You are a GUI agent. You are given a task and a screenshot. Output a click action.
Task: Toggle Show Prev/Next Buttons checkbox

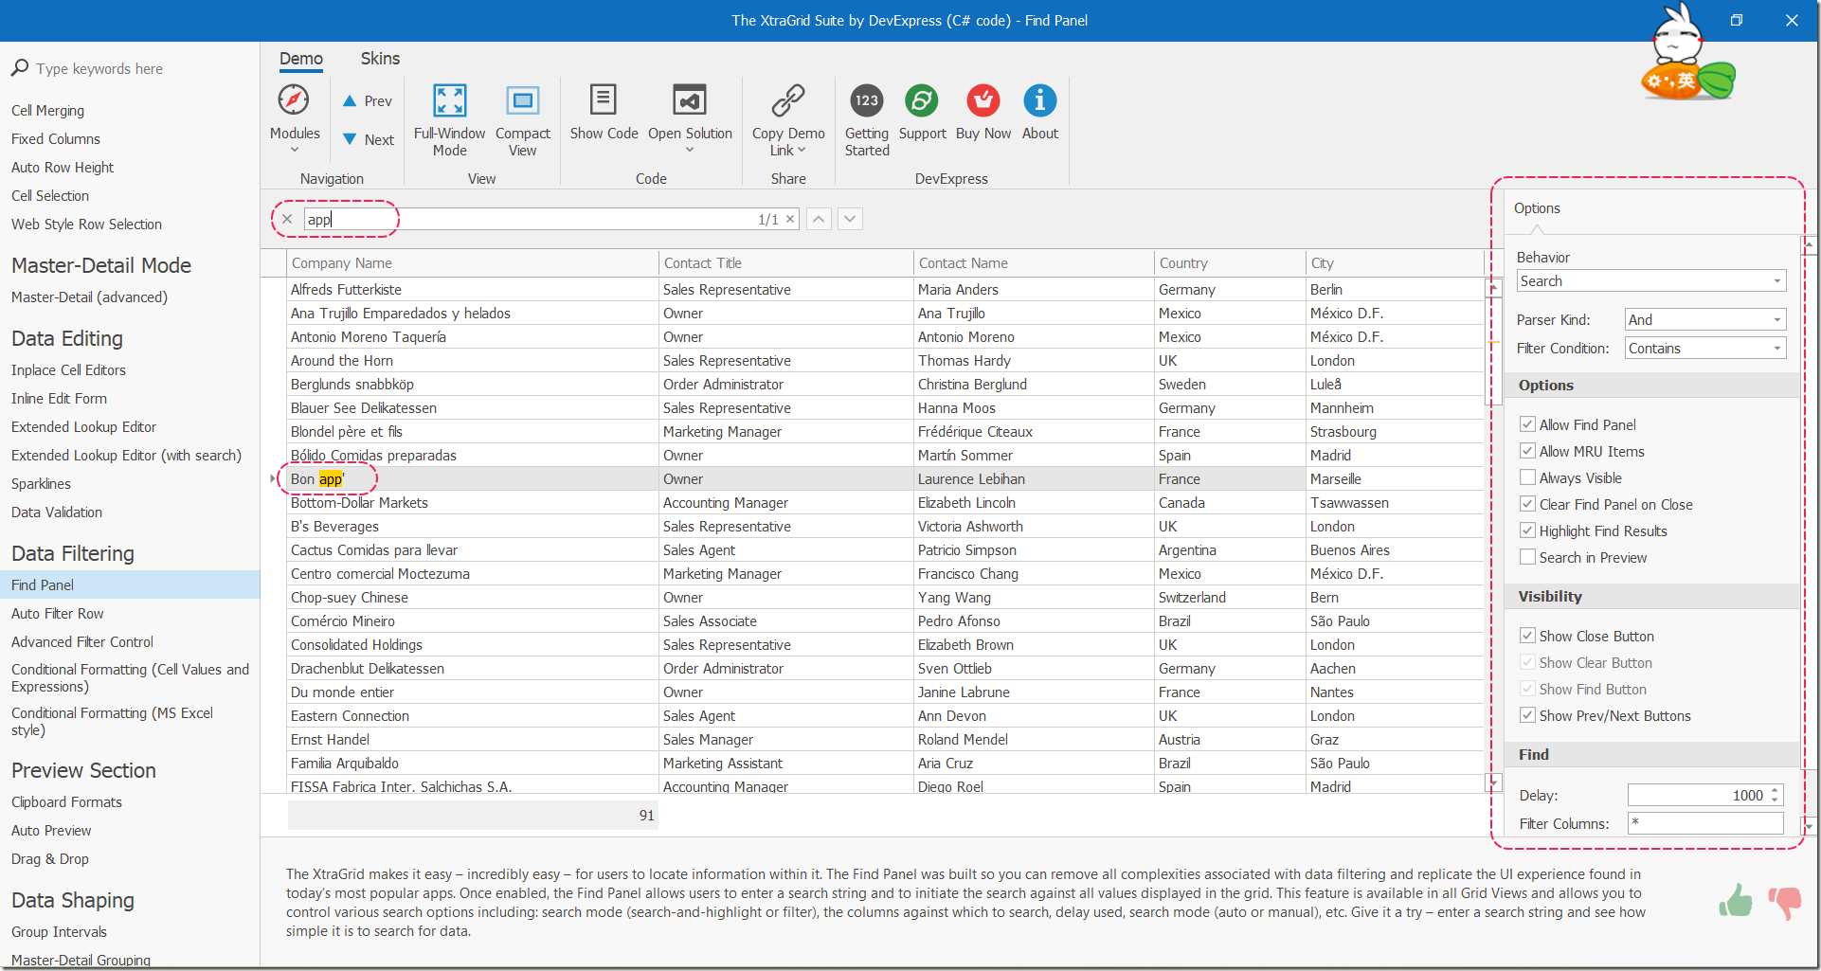point(1527,715)
